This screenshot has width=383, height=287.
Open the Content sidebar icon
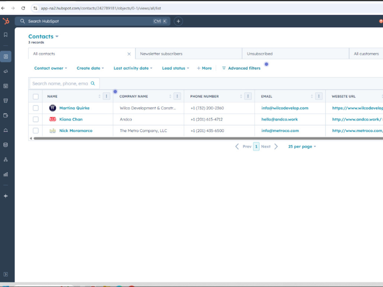[x=6, y=86]
